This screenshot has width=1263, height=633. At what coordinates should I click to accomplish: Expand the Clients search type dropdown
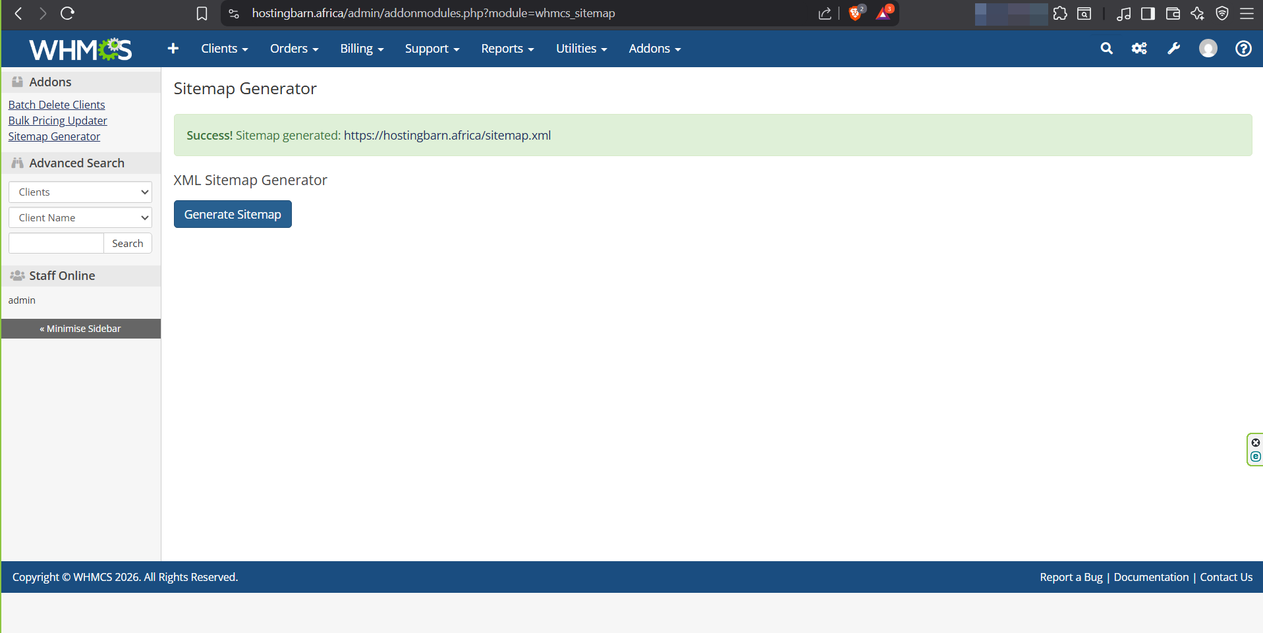80,192
